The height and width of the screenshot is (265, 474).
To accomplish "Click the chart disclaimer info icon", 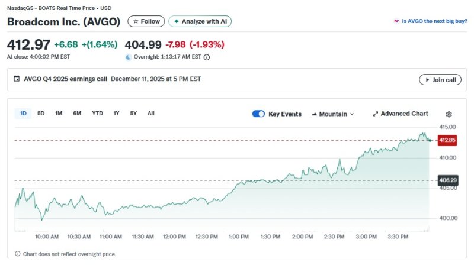I will (x=18, y=254).
